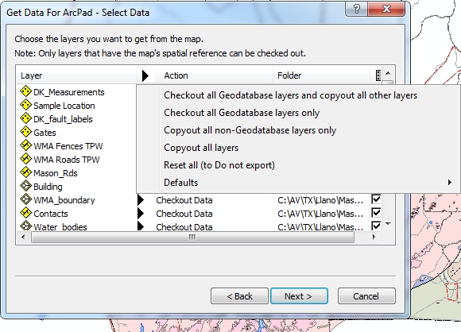Open action arrow for Contacts layer
The height and width of the screenshot is (332, 461).
pyautogui.click(x=141, y=214)
